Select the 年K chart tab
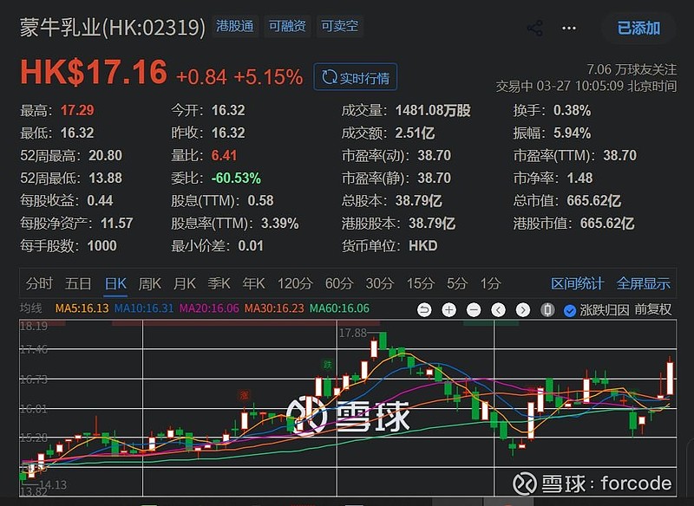 pyautogui.click(x=253, y=283)
